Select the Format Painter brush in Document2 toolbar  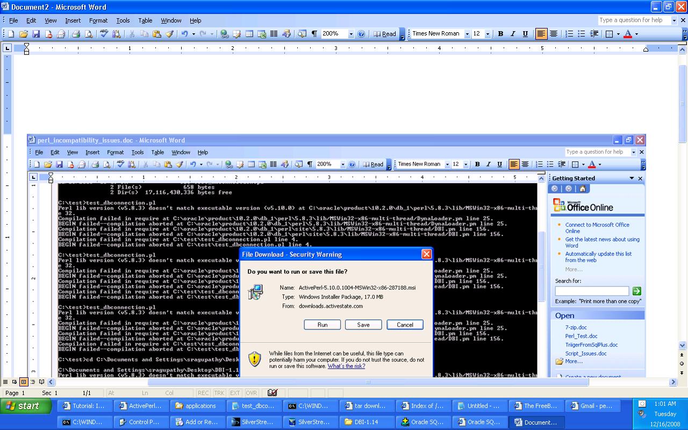(x=169, y=34)
